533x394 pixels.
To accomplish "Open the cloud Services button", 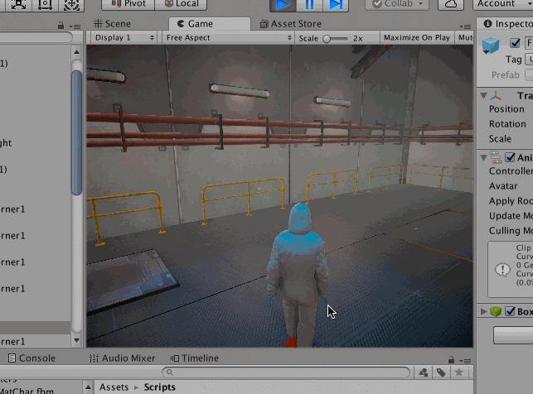I will 451,4.
